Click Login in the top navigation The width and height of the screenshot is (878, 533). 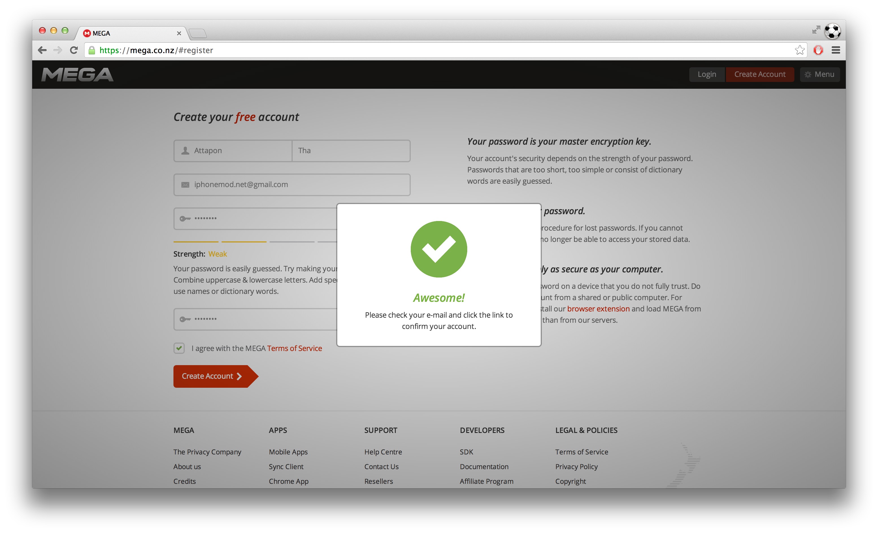(707, 74)
